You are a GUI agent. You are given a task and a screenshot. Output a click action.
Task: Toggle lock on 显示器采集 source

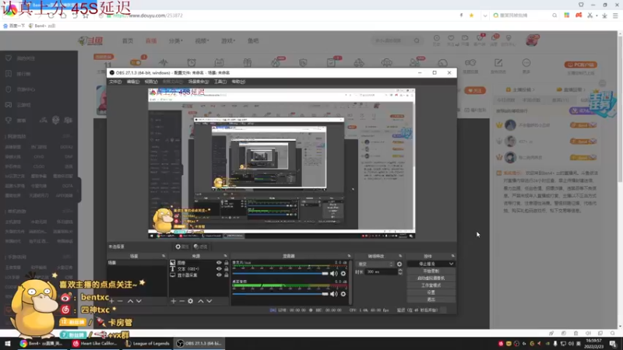coord(227,275)
